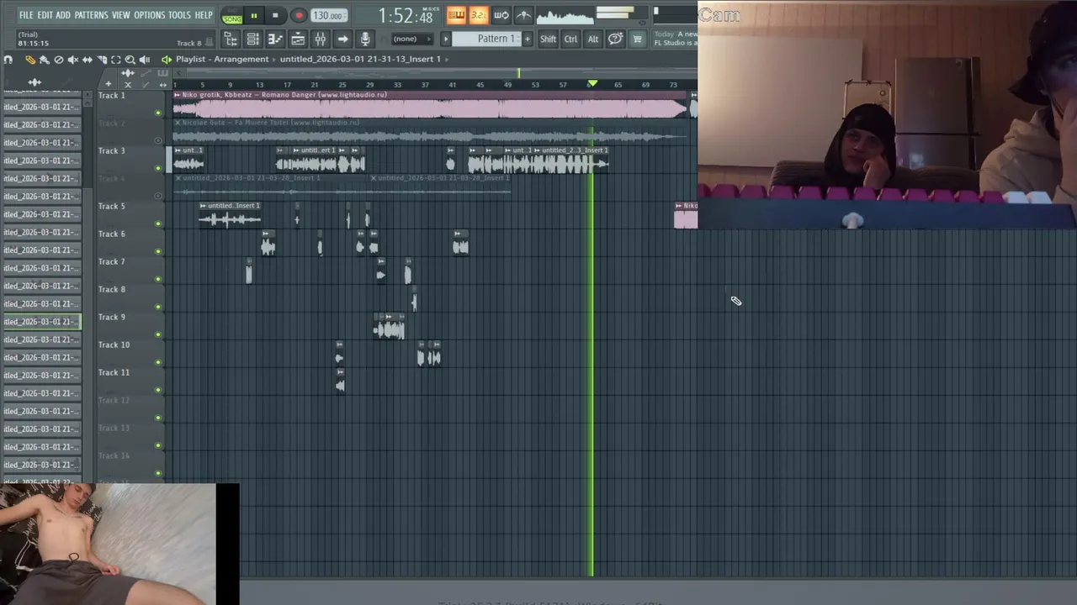Viewport: 1077px width, 605px height.
Task: Toggle the SONG/pattern mode switch
Action: 231,17
